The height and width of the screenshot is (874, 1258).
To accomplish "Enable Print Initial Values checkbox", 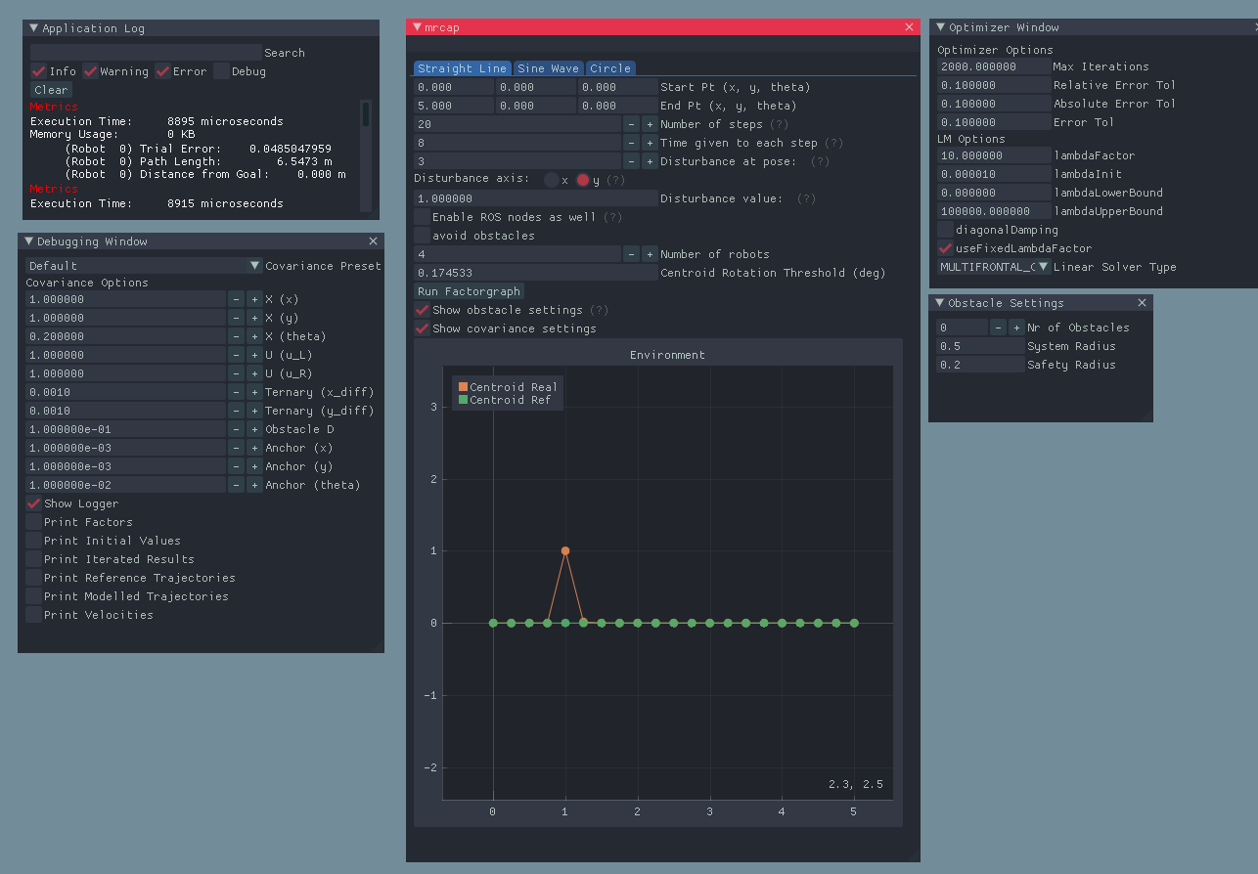I will point(33,541).
